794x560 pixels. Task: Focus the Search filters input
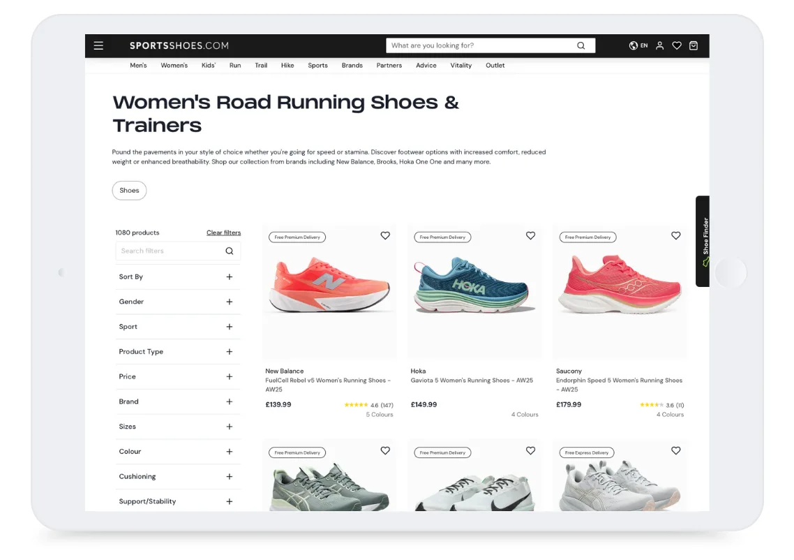point(178,251)
